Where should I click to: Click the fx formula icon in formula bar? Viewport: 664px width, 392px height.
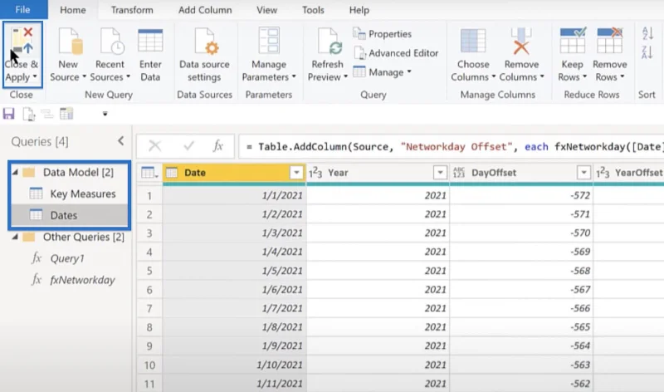pos(217,146)
